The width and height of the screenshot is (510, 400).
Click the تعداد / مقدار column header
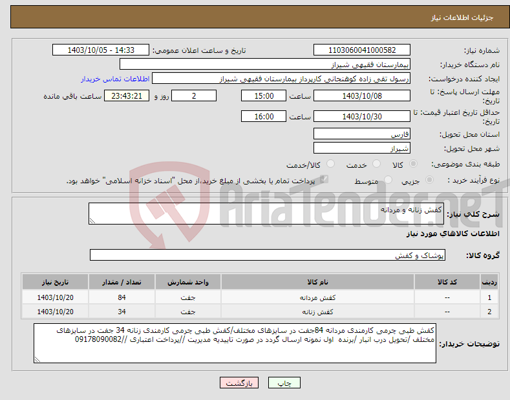click(x=122, y=282)
